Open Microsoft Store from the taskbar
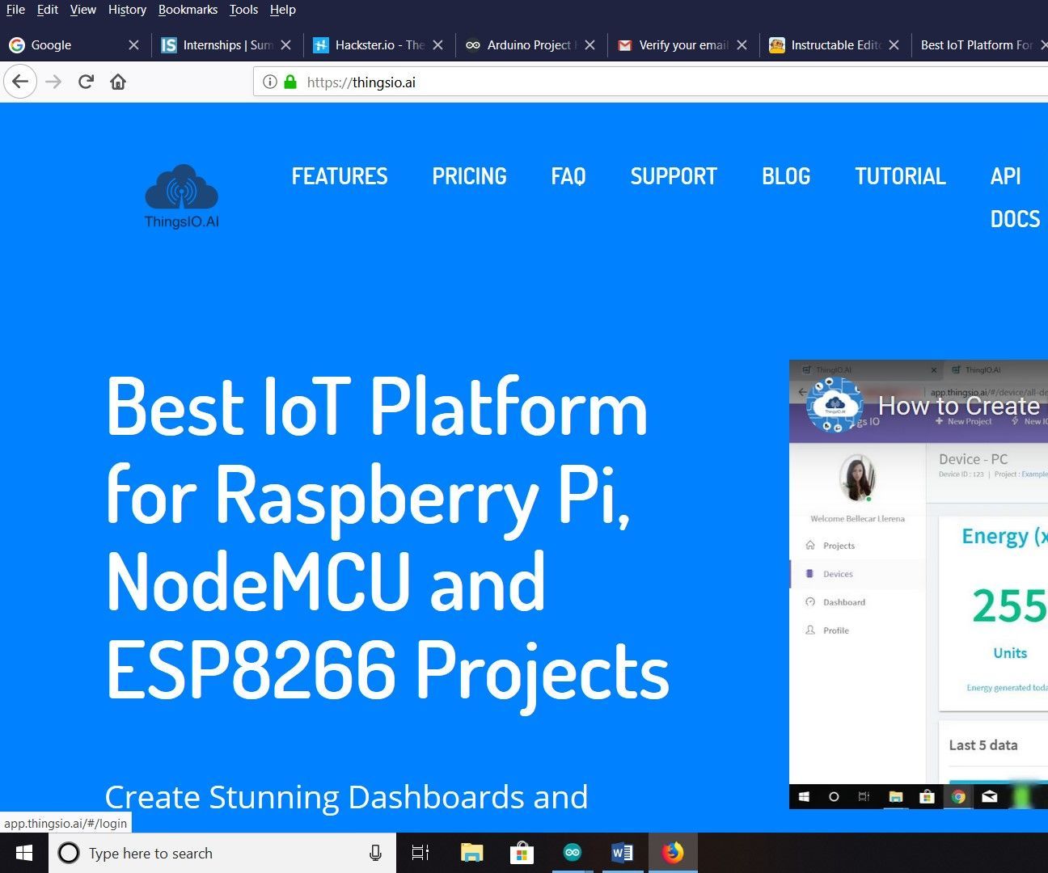1048x873 pixels. click(x=522, y=852)
